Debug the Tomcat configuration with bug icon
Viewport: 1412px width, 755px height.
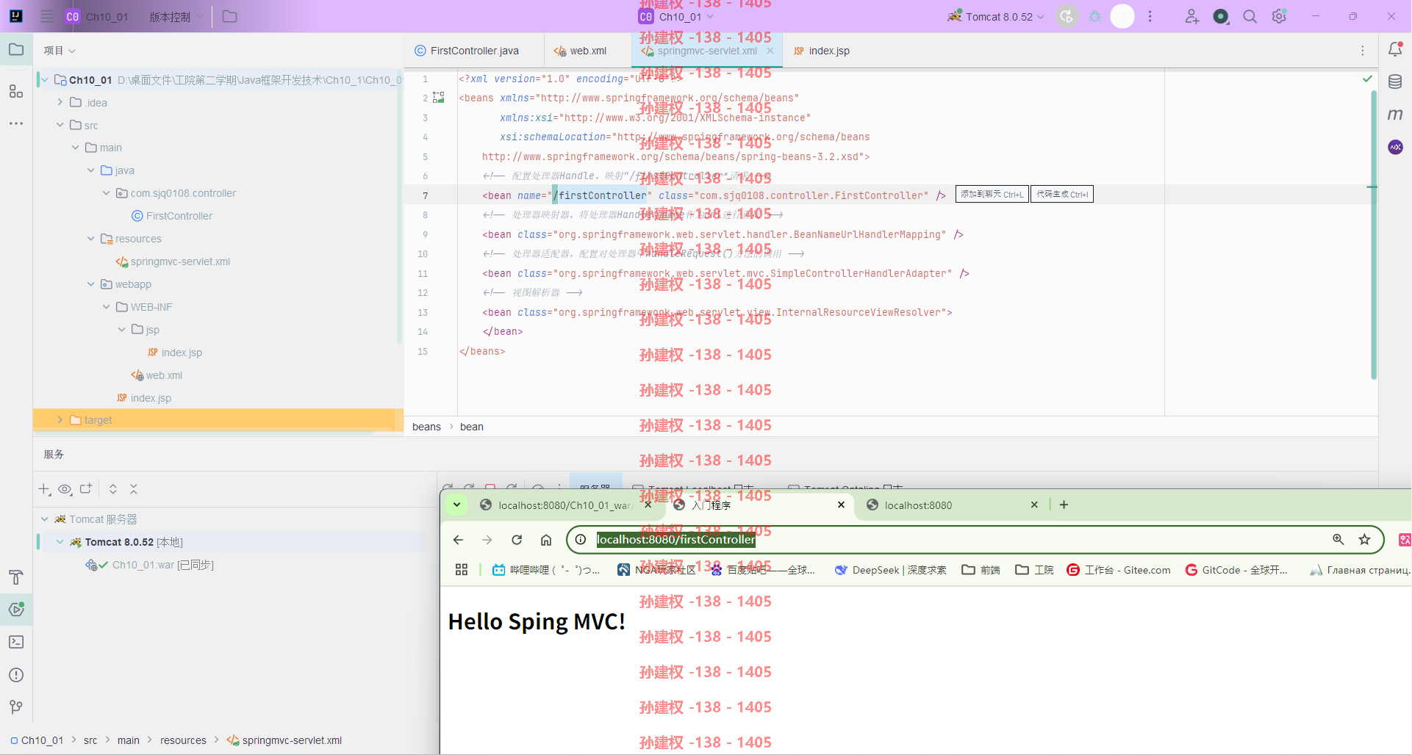click(x=1095, y=16)
